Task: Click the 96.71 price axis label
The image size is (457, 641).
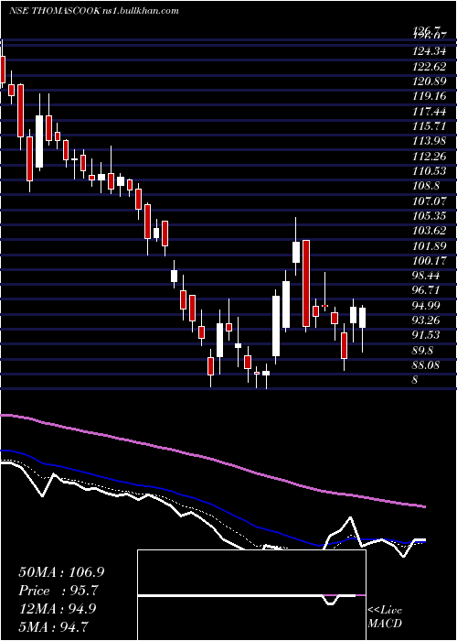Action: click(428, 290)
